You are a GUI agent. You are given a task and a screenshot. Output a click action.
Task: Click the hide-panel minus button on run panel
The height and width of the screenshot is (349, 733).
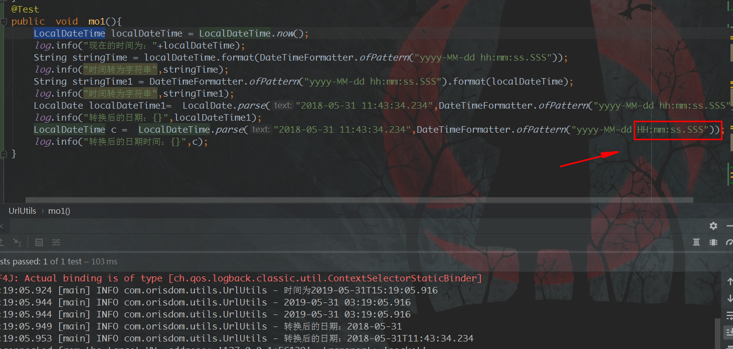pos(730,226)
